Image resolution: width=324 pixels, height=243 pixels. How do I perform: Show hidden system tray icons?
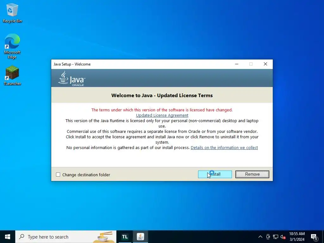(260, 237)
